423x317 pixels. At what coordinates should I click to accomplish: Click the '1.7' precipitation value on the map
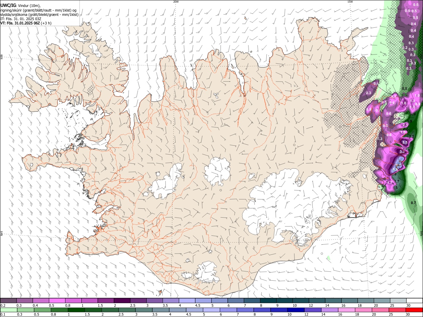point(389,183)
